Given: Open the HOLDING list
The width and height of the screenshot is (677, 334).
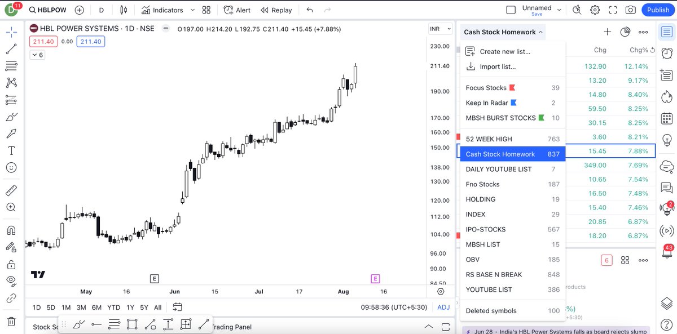Looking at the screenshot, I should tap(513, 199).
